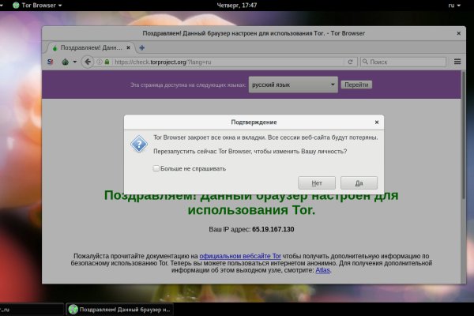The width and height of the screenshot is (474, 316).
Task: Click the new tab plus icon
Action: point(141,47)
